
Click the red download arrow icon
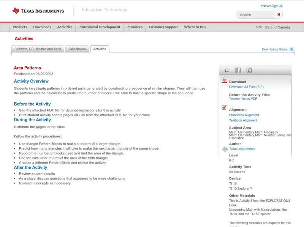point(224,80)
